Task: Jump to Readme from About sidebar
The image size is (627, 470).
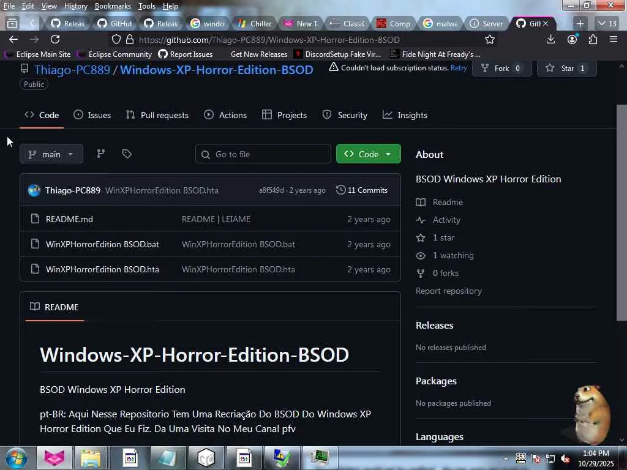Action: pyautogui.click(x=448, y=202)
